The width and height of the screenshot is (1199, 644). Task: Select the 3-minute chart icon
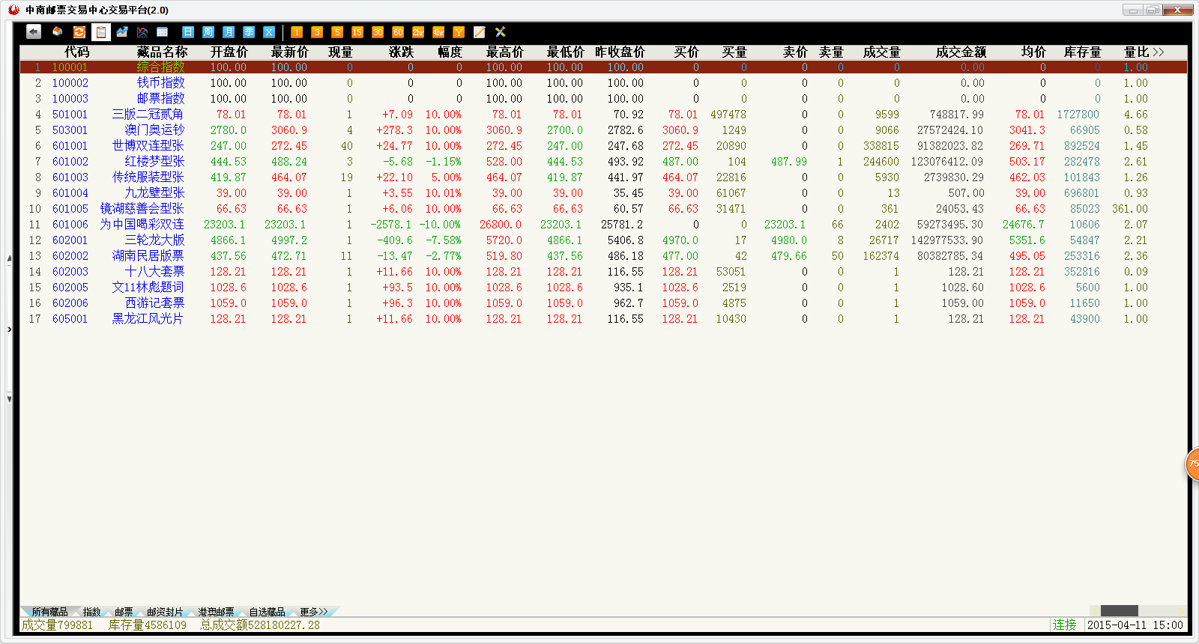(317, 32)
